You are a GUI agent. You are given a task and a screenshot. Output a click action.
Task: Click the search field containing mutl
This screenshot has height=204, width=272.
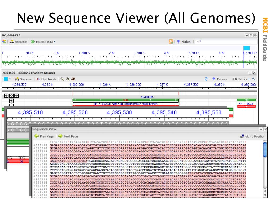(x=226, y=41)
